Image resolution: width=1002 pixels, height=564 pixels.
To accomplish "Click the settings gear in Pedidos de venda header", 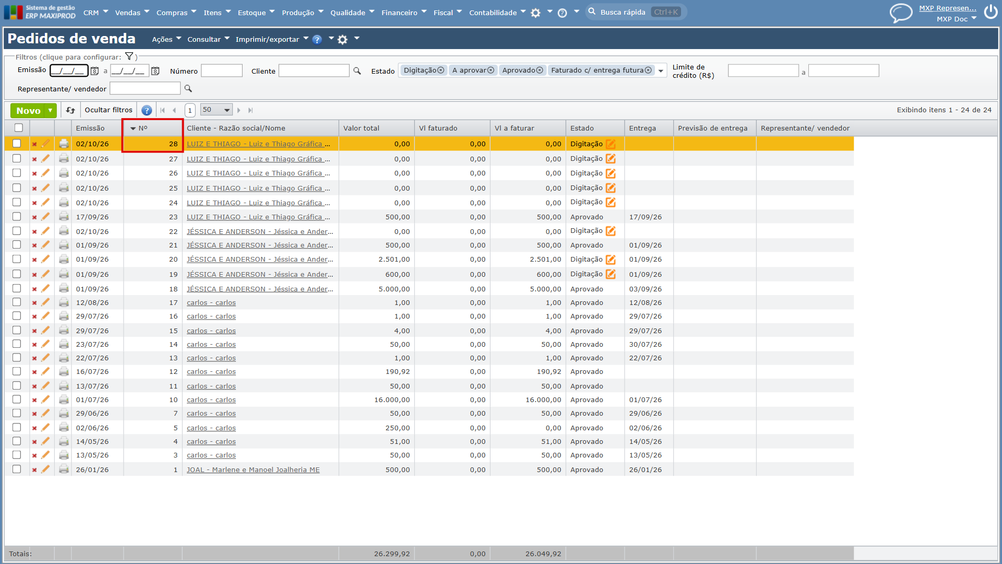I will 342,40.
